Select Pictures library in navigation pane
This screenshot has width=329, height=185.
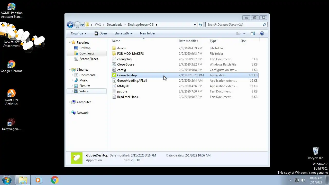pyautogui.click(x=85, y=86)
